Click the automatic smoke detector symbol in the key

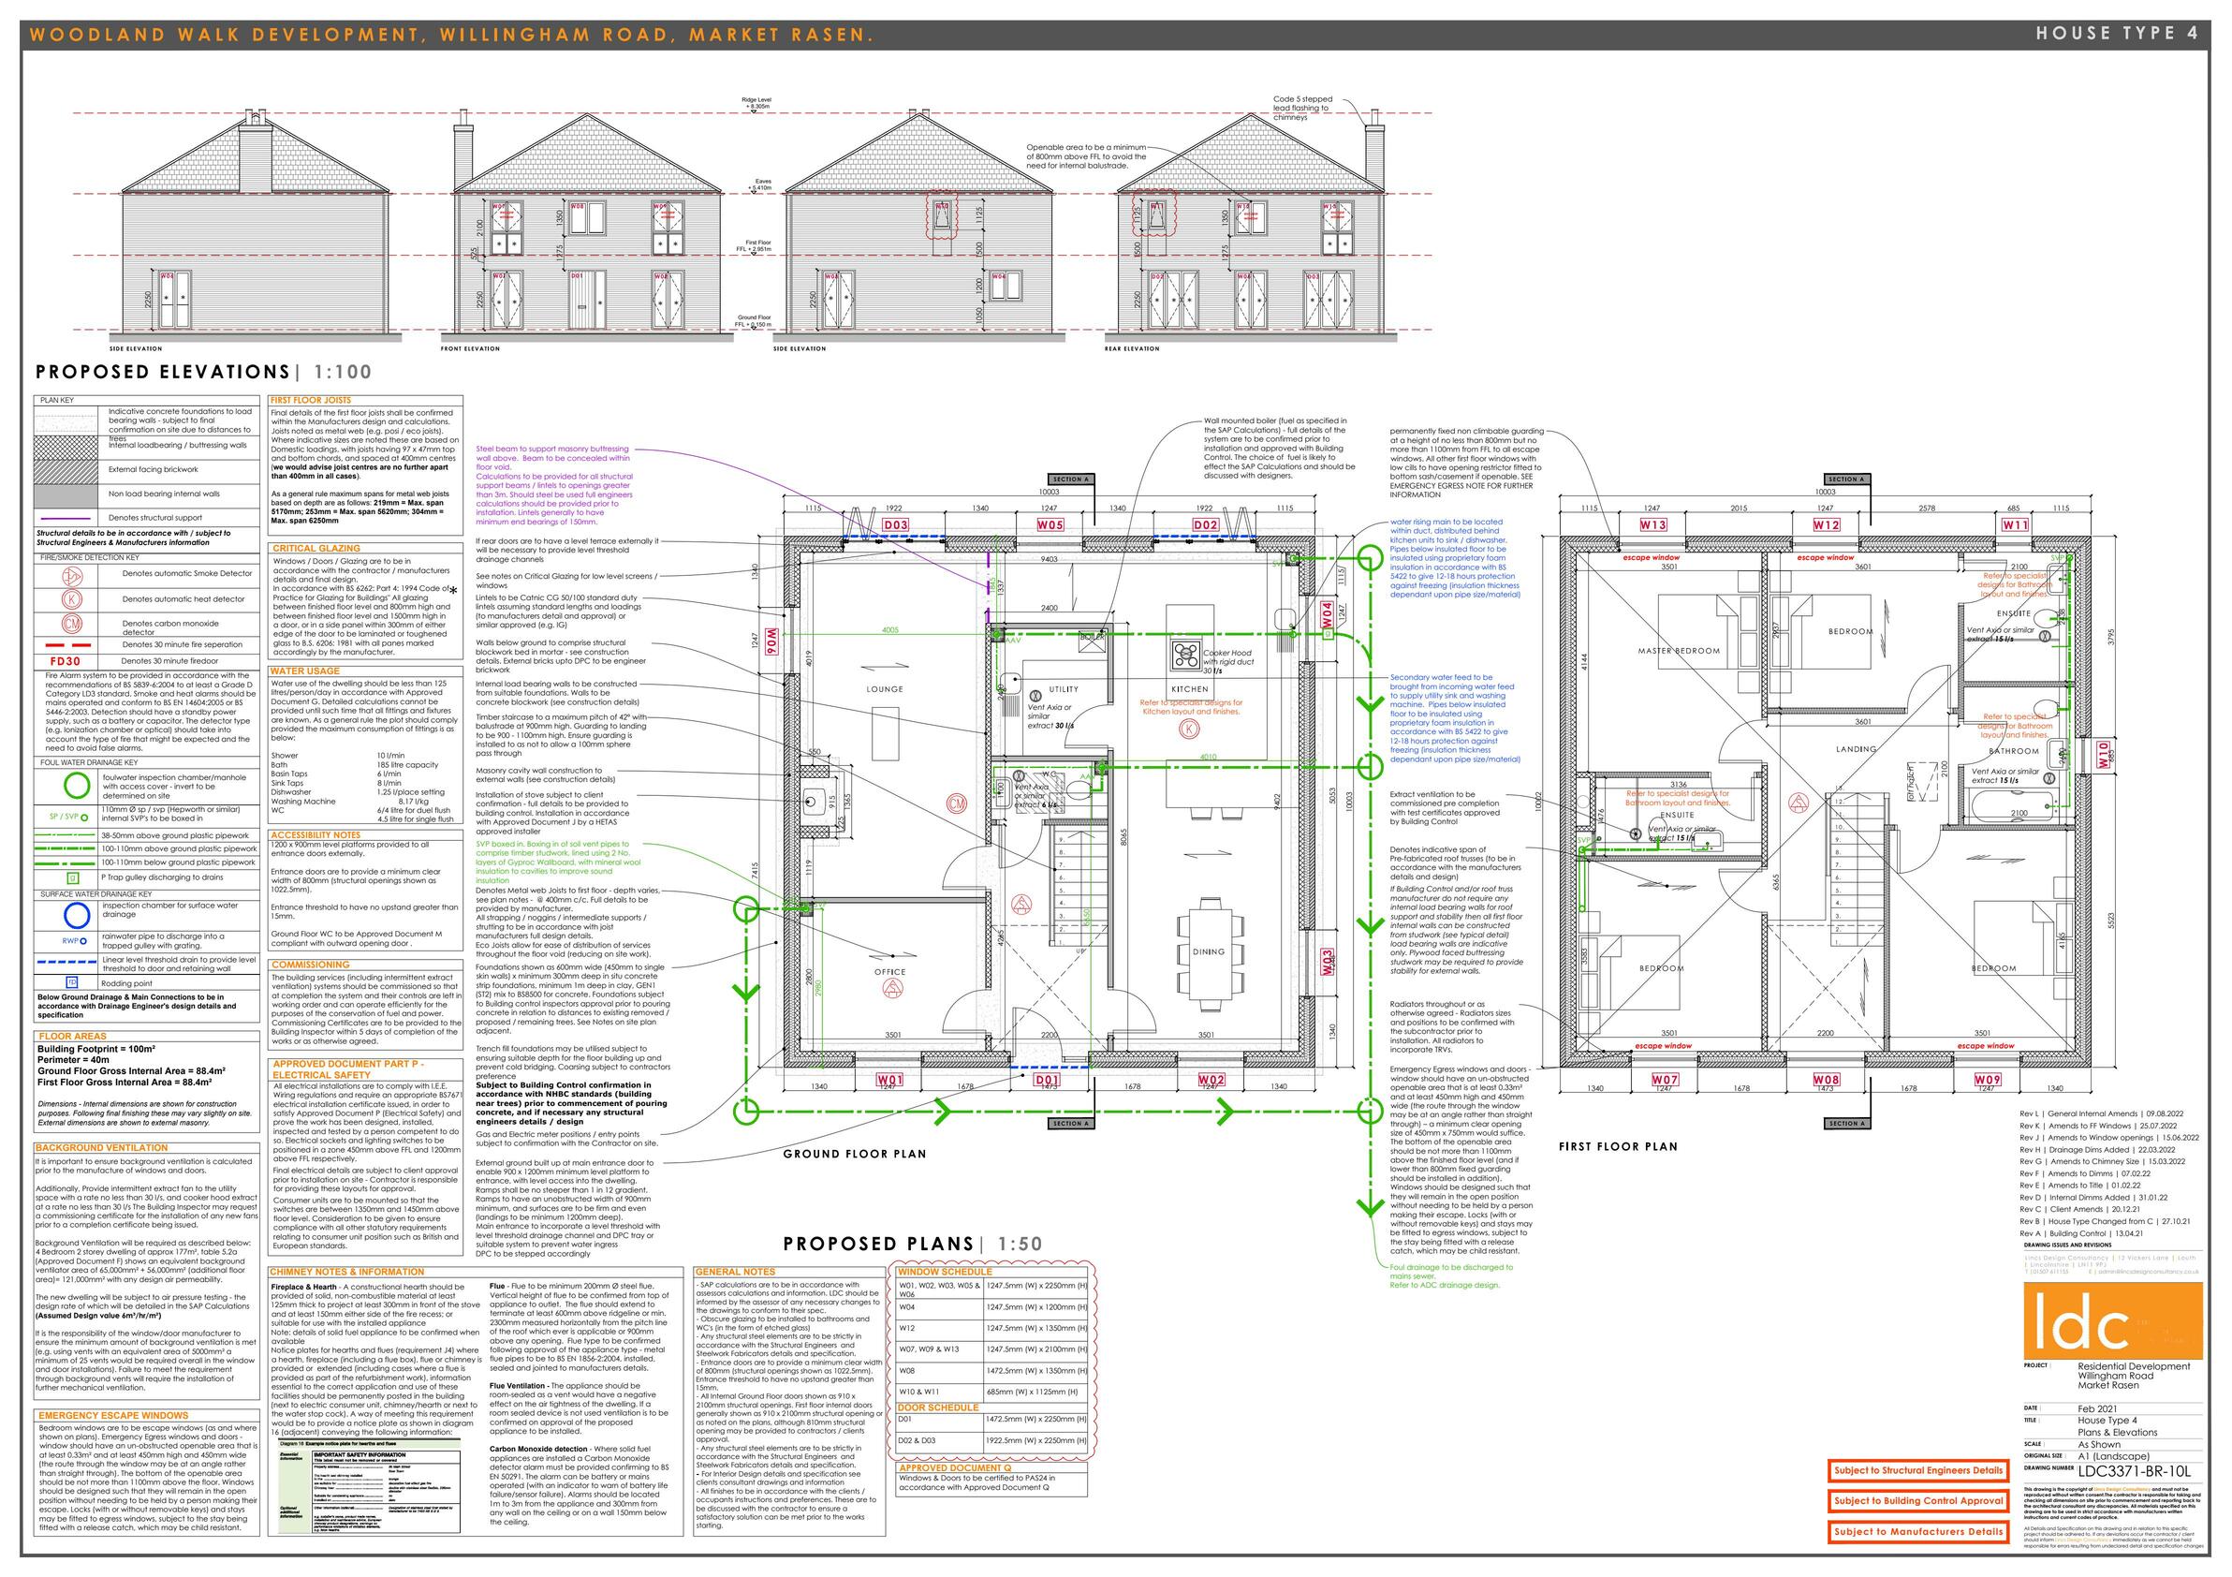[x=73, y=575]
